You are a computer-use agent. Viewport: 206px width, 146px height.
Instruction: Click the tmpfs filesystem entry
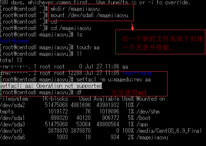click(7, 112)
